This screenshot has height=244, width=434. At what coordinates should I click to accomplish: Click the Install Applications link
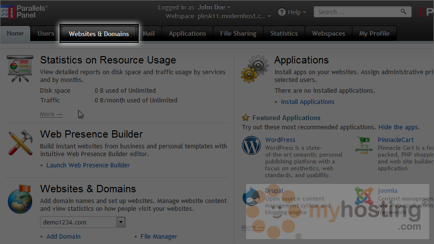coord(308,102)
